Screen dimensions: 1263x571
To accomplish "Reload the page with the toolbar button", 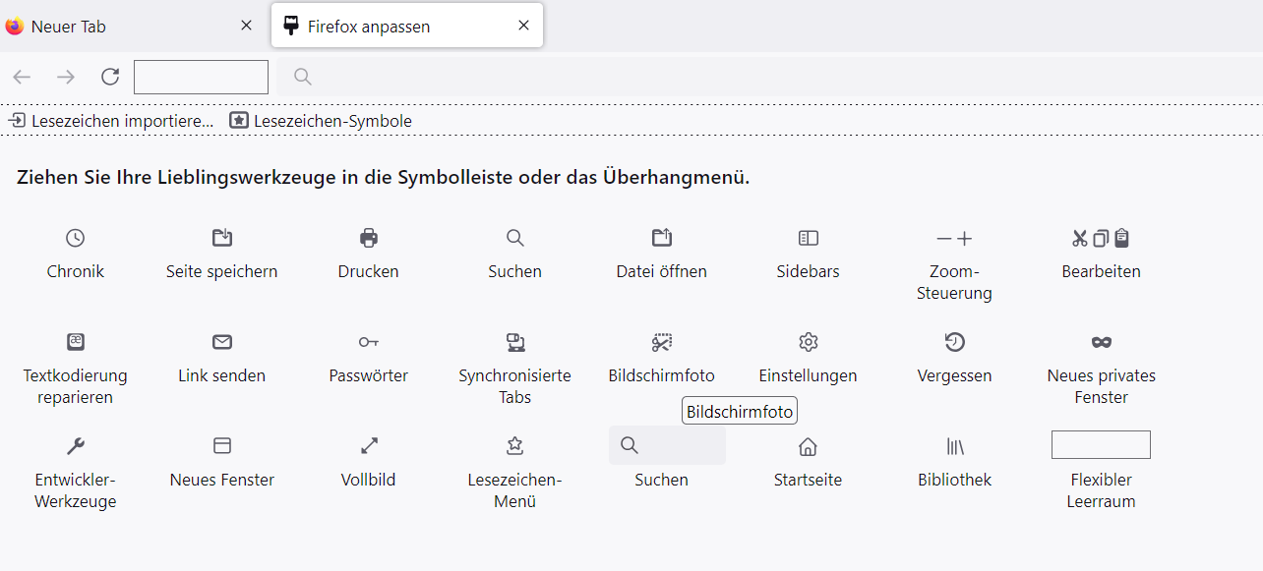I will 110,77.
